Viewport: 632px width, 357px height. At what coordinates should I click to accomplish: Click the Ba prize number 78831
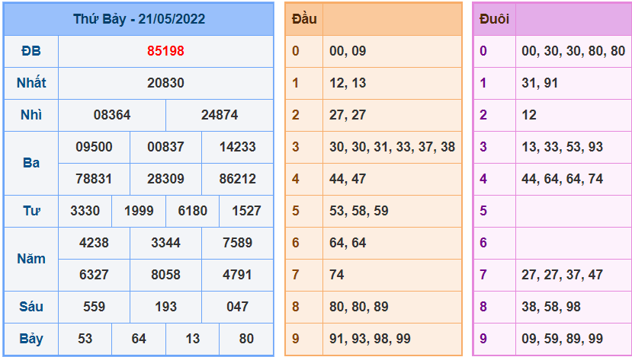(x=94, y=179)
